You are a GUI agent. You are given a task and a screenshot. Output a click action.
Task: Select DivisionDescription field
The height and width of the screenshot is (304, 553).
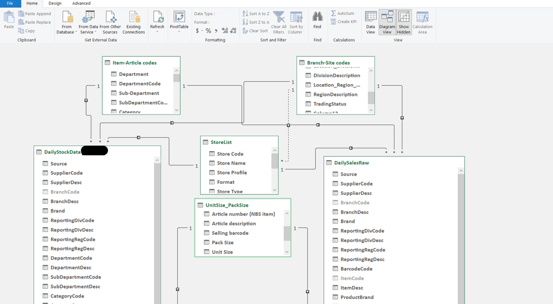click(x=337, y=75)
